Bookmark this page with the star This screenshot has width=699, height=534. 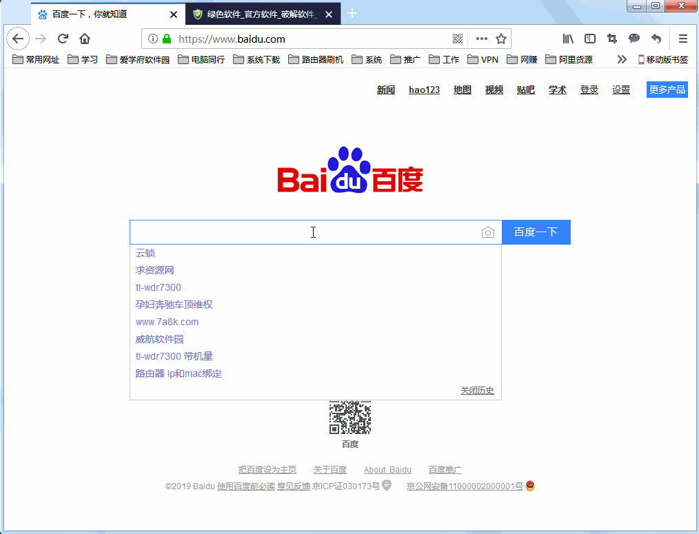[501, 39]
